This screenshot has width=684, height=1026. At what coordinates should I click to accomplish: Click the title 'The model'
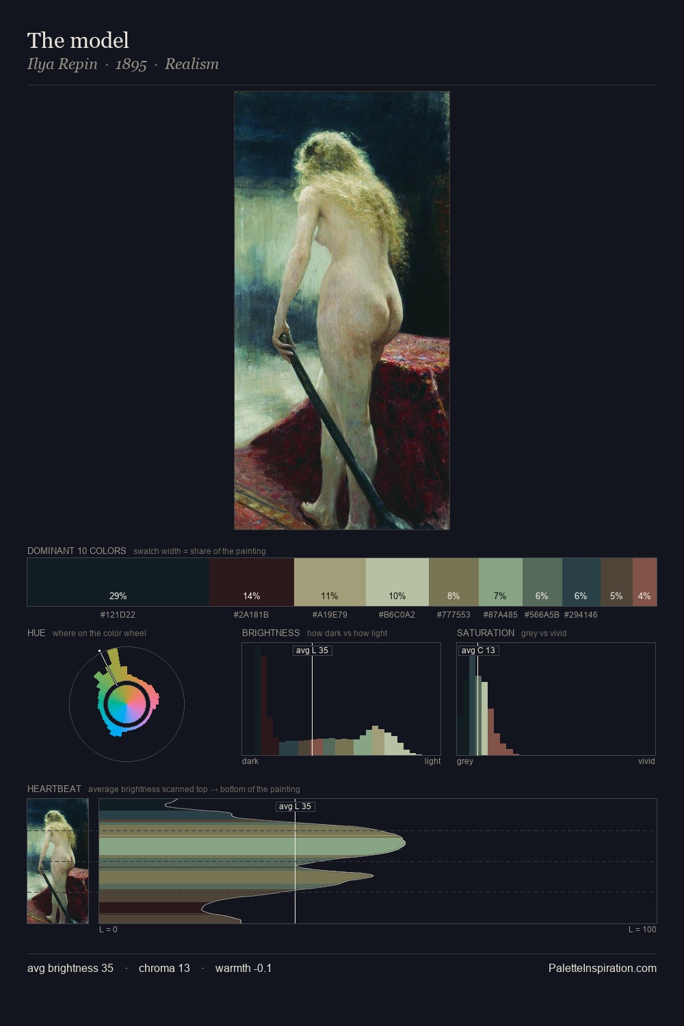pyautogui.click(x=78, y=40)
